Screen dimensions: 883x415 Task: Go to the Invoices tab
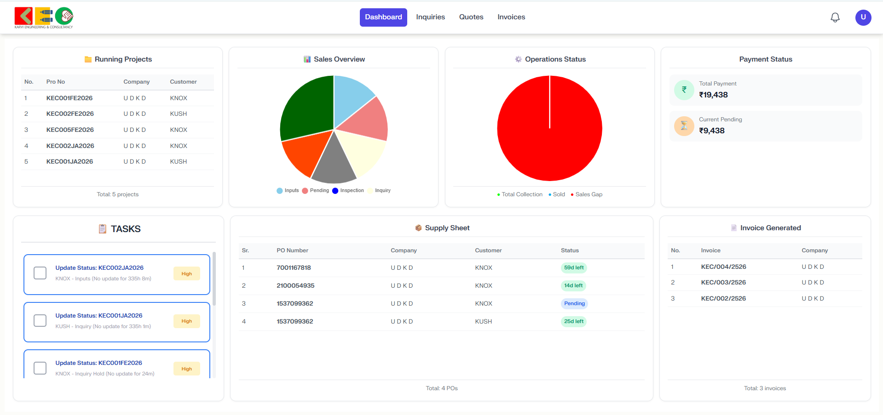(511, 17)
